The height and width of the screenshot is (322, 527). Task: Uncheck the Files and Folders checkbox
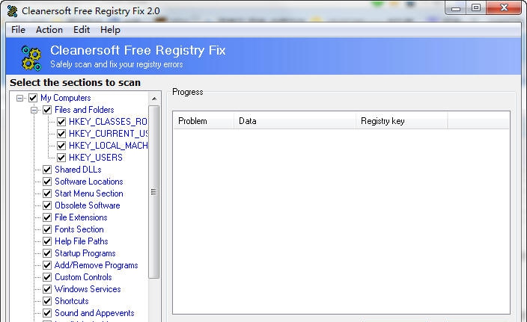[47, 110]
